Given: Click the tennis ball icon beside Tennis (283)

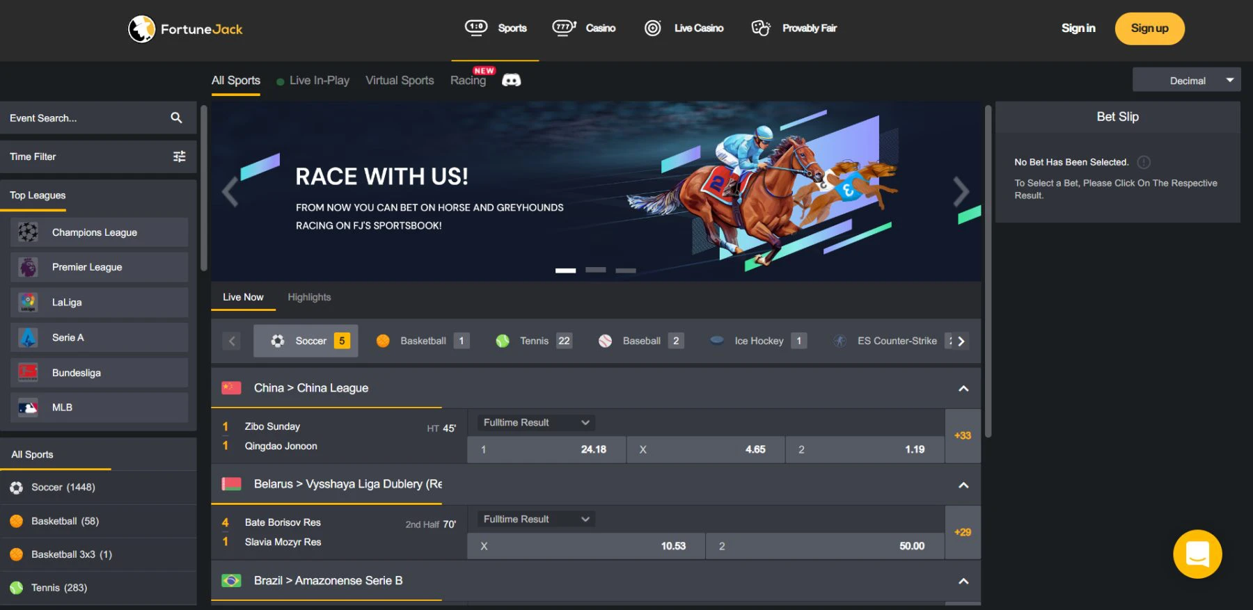Looking at the screenshot, I should tap(17, 588).
